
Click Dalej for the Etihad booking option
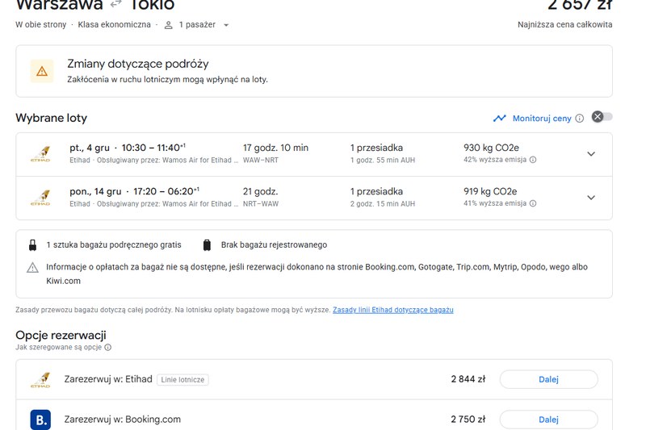(549, 379)
